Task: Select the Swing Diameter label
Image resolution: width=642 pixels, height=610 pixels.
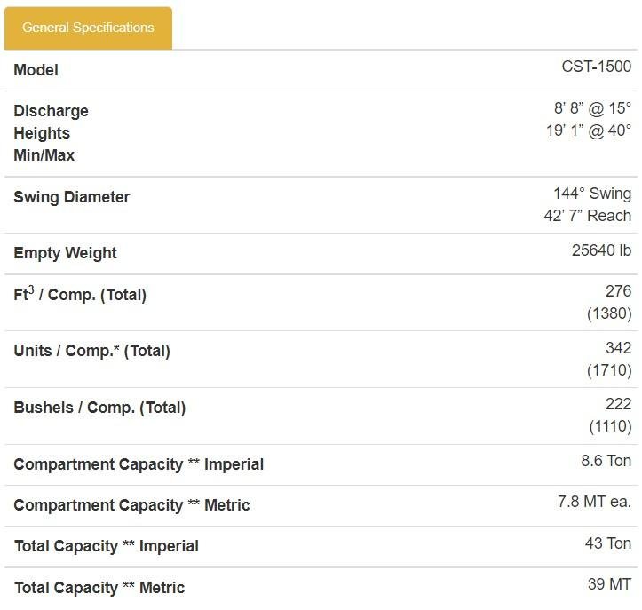Action: pyautogui.click(x=72, y=197)
